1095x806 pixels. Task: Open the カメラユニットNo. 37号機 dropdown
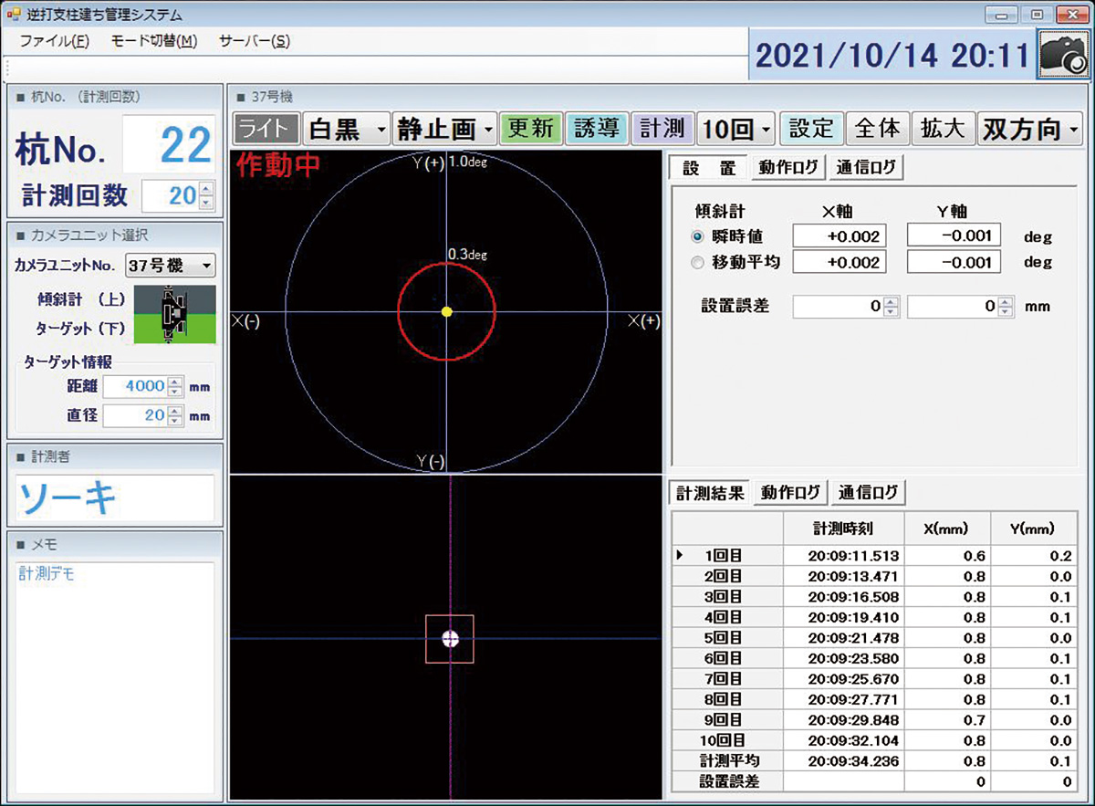coord(170,266)
